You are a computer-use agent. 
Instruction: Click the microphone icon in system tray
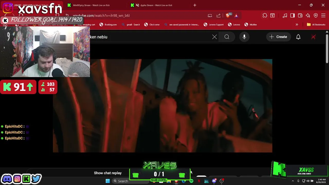point(298,181)
